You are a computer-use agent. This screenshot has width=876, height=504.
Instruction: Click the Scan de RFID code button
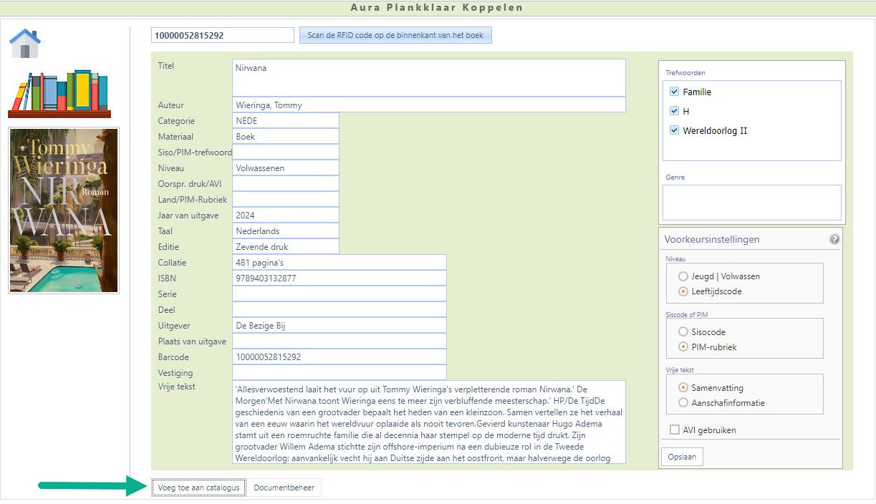tap(395, 35)
